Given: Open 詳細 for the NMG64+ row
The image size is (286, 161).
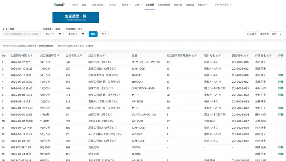Looking at the screenshot, I should click(281, 82).
